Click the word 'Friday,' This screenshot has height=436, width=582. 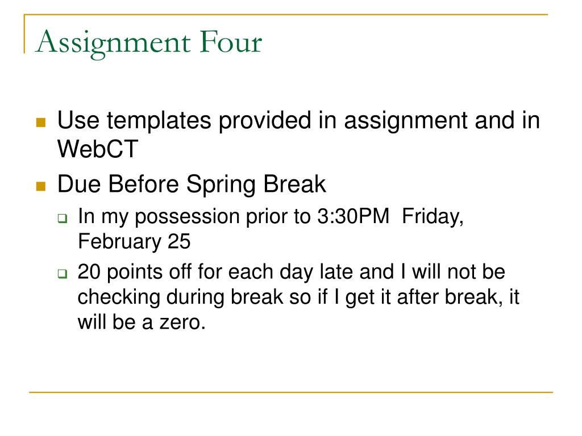(x=433, y=216)
